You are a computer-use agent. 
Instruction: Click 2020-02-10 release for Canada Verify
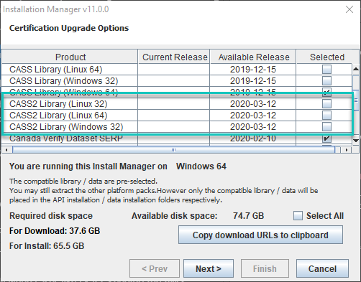pos(253,138)
